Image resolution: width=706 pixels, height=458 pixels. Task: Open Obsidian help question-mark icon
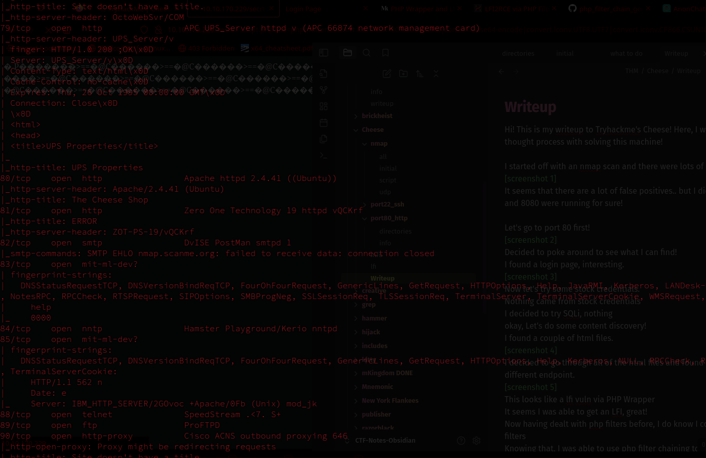[x=461, y=441]
